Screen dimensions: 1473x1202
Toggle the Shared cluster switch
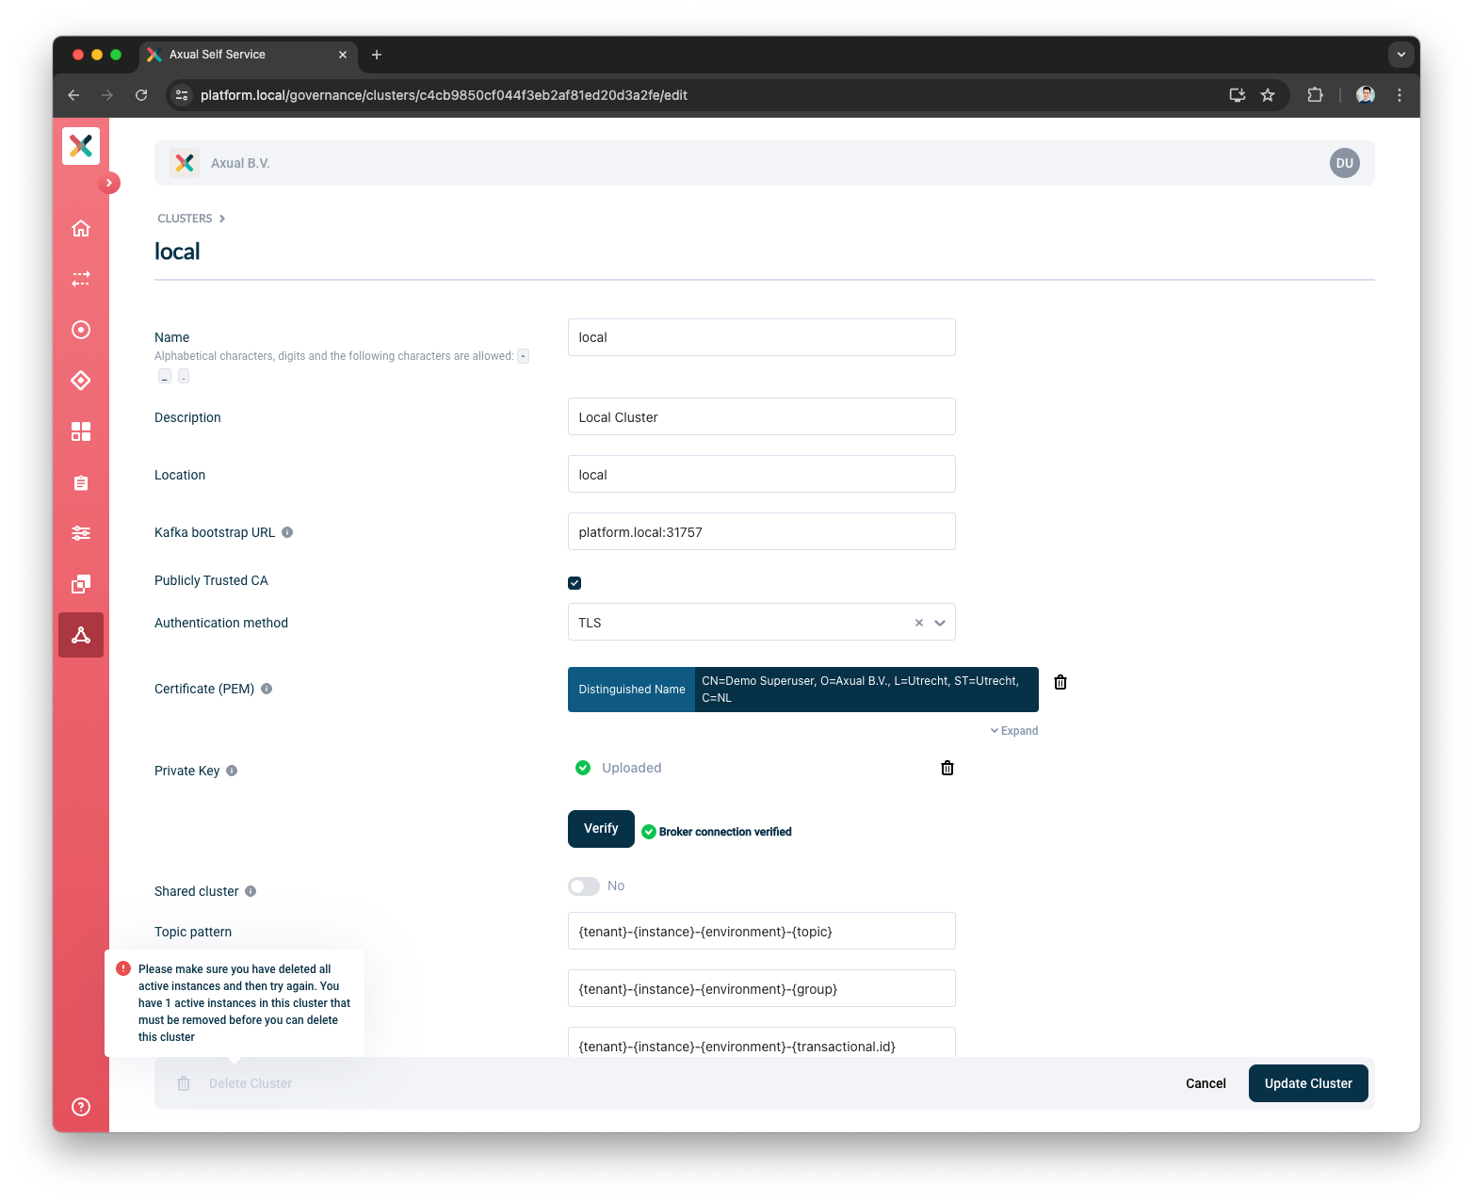(x=584, y=886)
